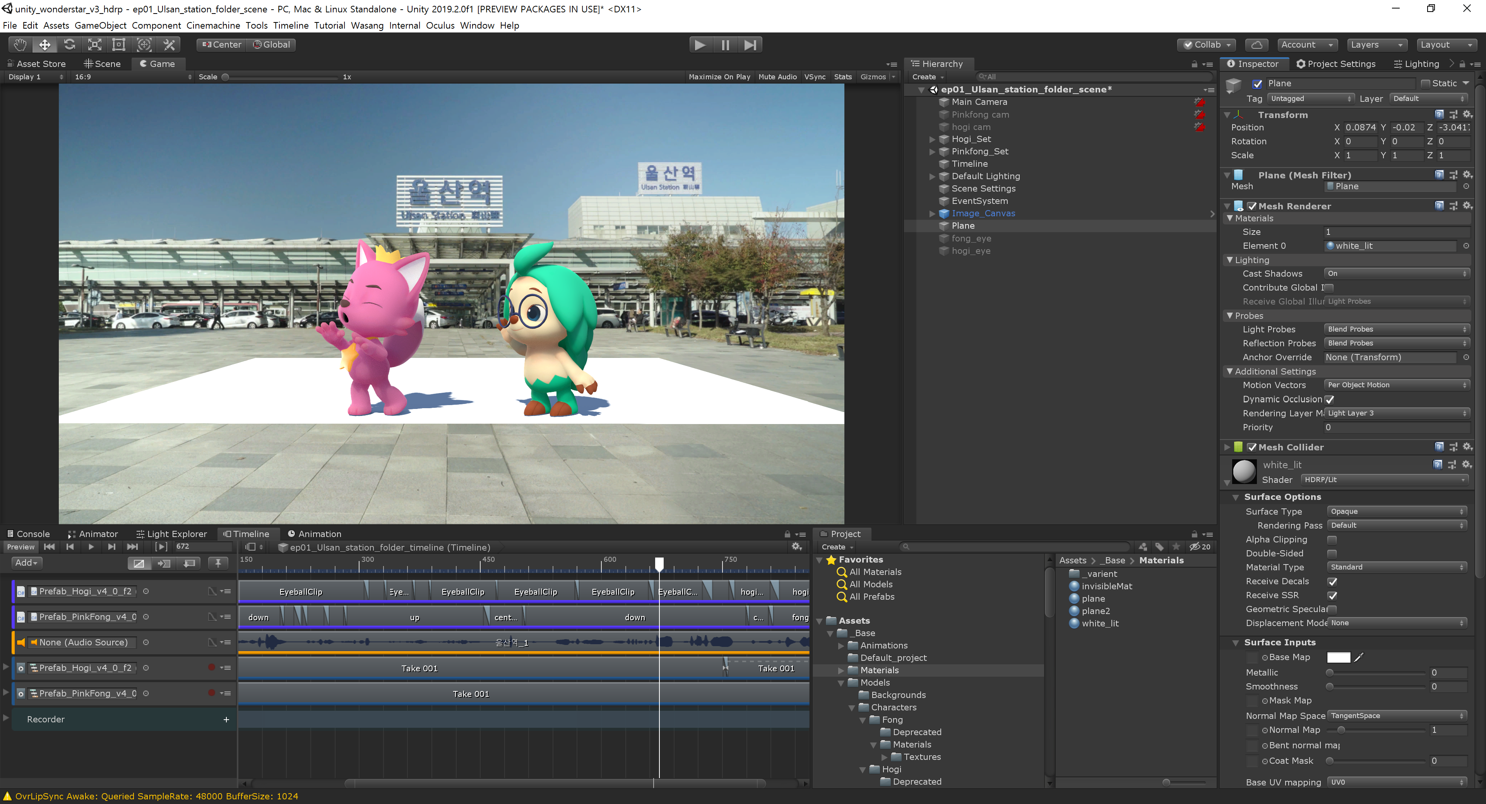Switch to the Animator tab
Image resolution: width=1486 pixels, height=804 pixels.
tap(93, 534)
